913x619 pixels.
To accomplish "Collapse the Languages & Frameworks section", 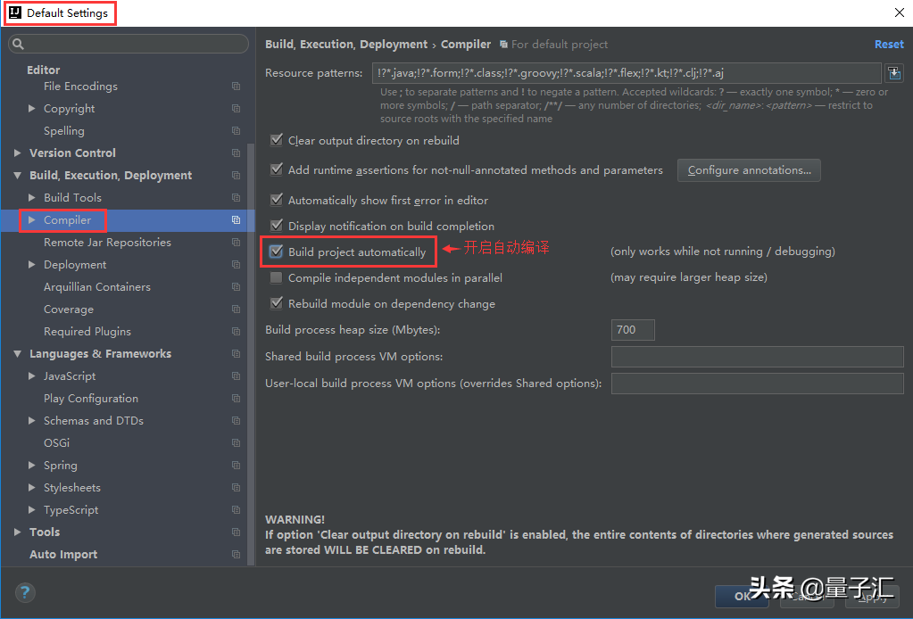I will pyautogui.click(x=18, y=353).
